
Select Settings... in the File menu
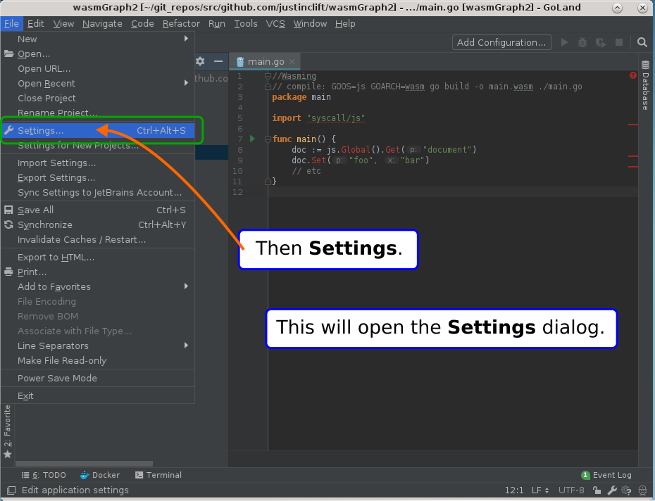tap(98, 130)
